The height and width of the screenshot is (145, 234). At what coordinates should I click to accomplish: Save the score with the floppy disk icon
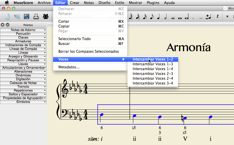click(x=27, y=16)
